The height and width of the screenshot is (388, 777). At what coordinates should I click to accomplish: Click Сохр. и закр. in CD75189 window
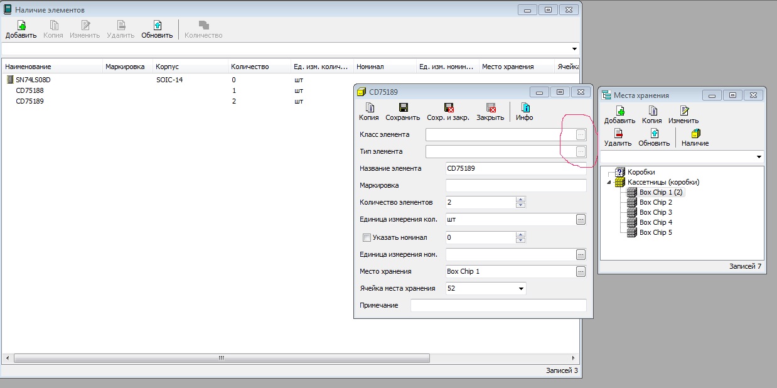(x=448, y=112)
